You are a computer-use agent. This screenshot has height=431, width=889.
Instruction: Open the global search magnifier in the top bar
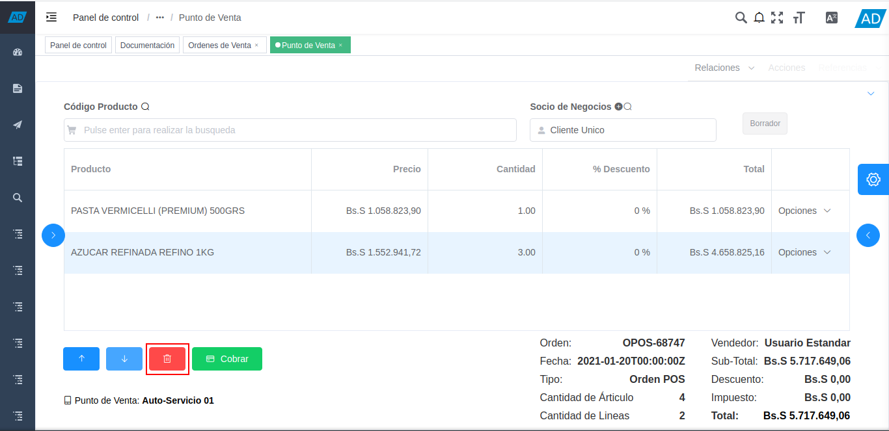pyautogui.click(x=741, y=18)
